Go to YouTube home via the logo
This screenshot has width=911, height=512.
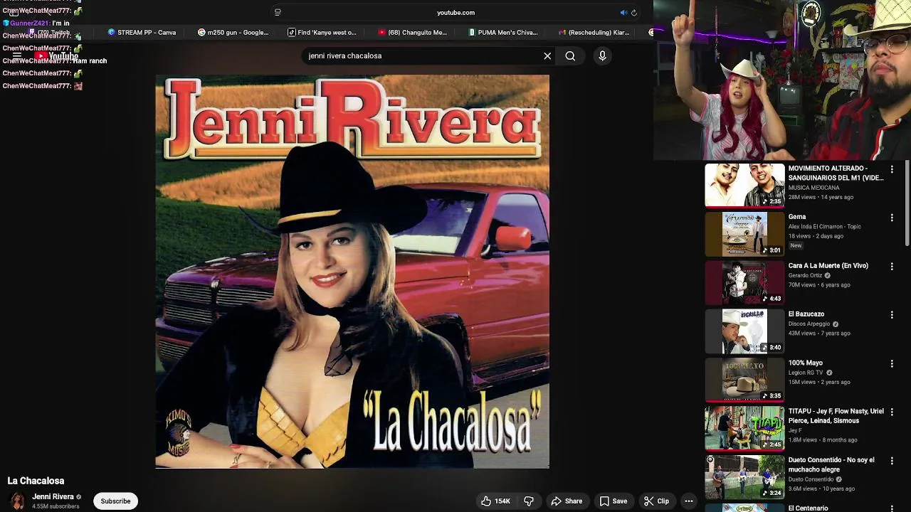56,56
